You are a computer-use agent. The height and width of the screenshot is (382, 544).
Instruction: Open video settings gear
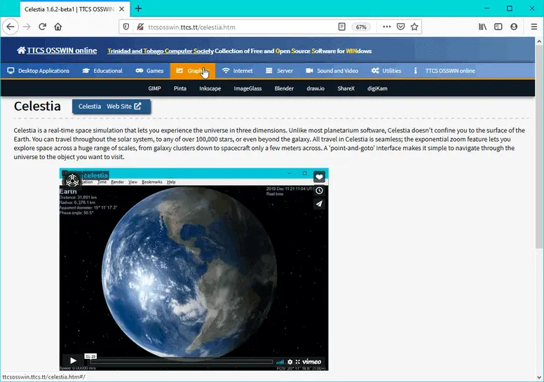[290, 362]
